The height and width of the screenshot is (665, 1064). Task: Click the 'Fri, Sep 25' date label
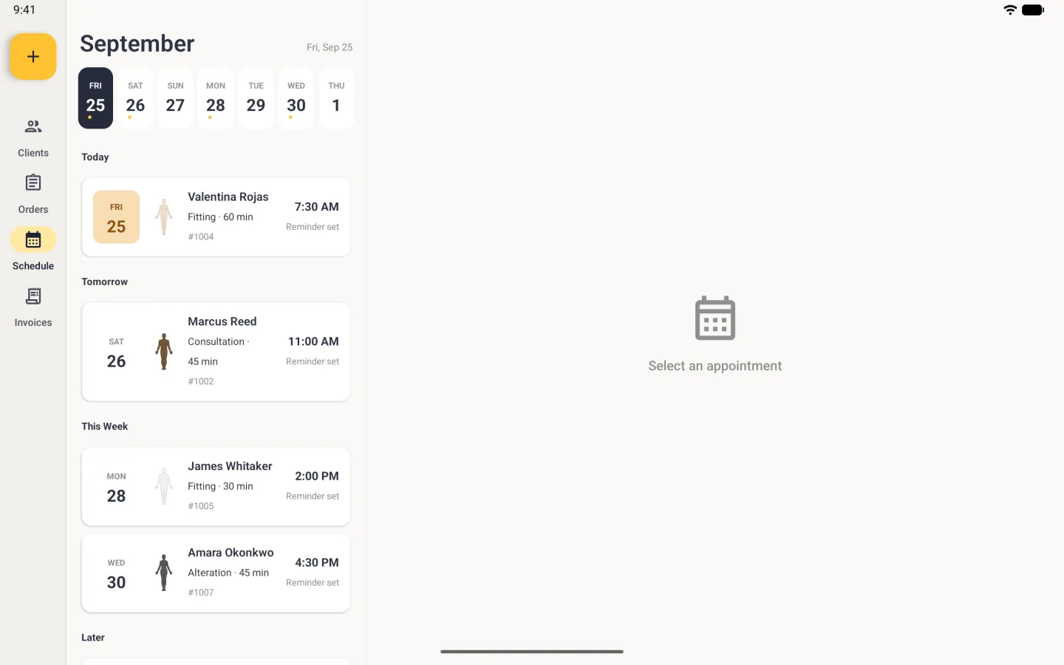click(x=330, y=47)
